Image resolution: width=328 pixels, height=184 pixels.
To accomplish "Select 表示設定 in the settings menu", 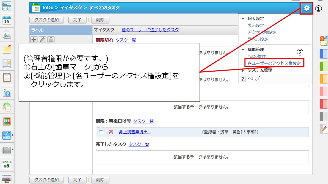I will point(255,26).
